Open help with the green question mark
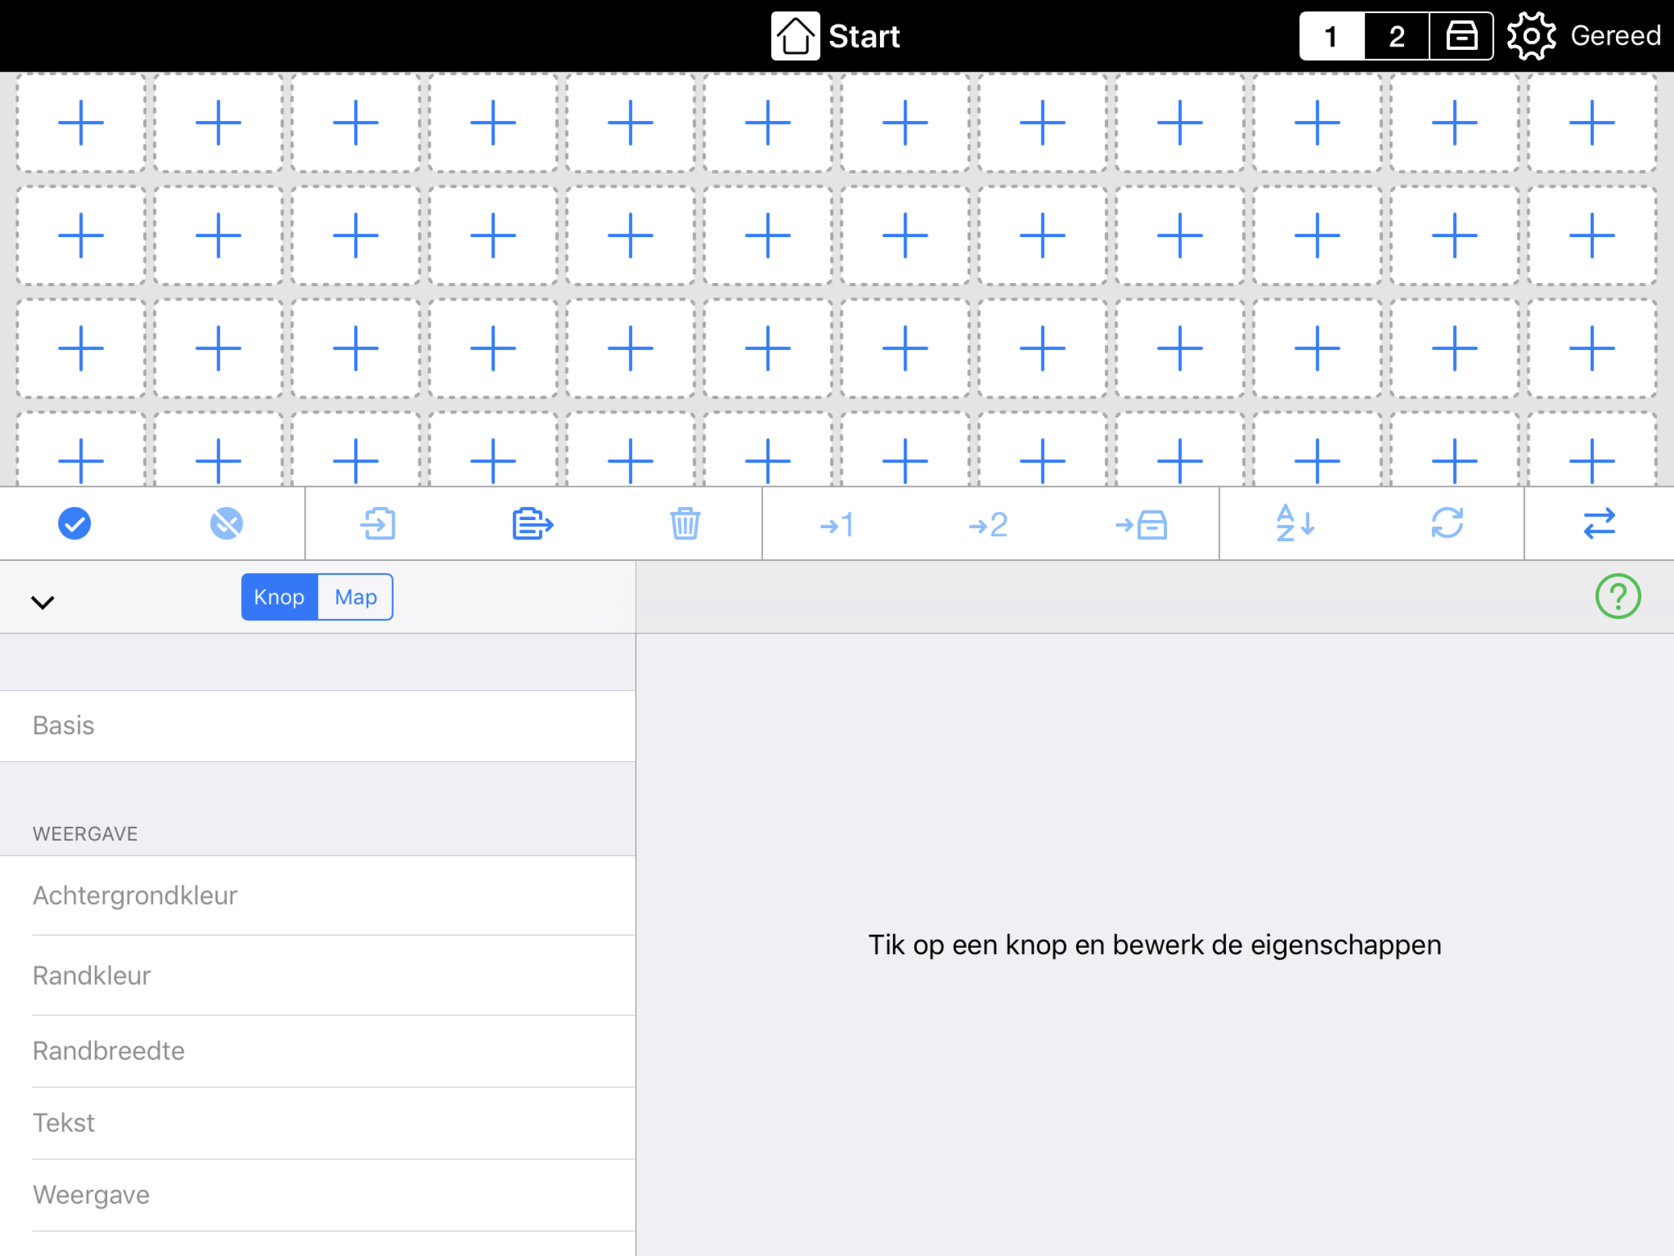Viewport: 1674px width, 1256px height. click(1618, 597)
